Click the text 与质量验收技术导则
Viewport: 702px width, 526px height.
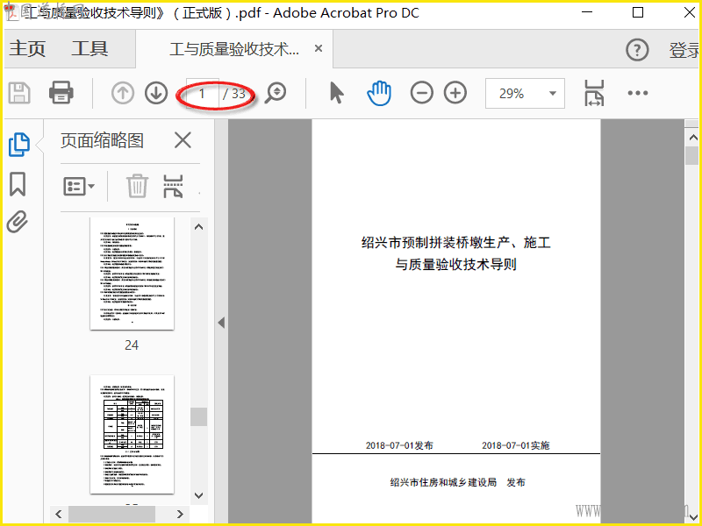tap(455, 265)
